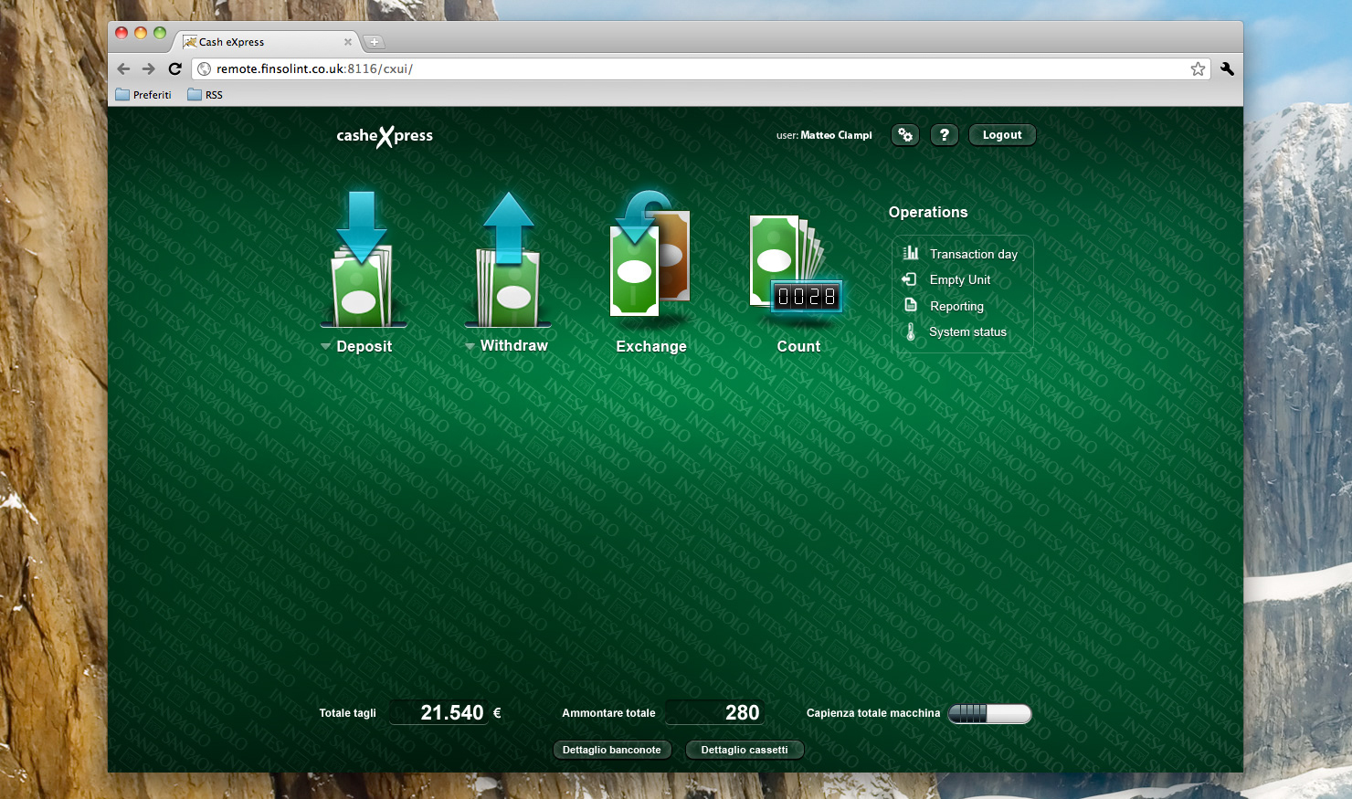Open the Preferiti bookmarks folder

(x=143, y=95)
